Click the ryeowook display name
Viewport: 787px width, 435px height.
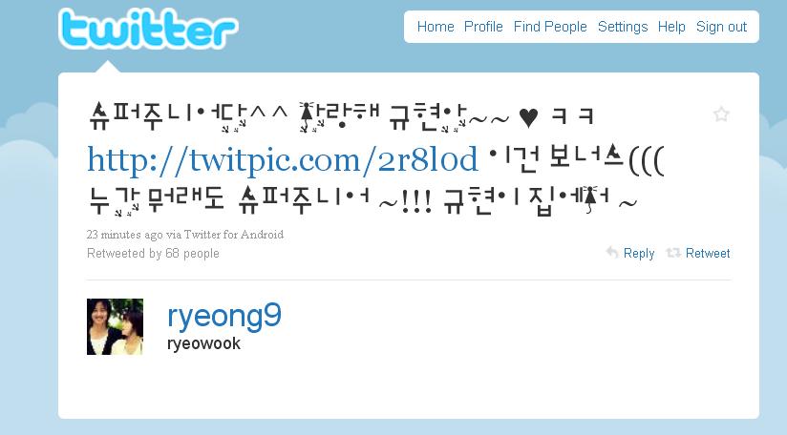(203, 343)
